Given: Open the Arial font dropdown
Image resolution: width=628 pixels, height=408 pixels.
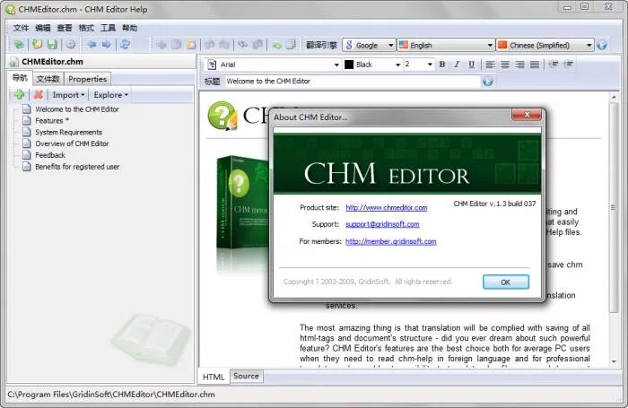Looking at the screenshot, I should [x=273, y=65].
